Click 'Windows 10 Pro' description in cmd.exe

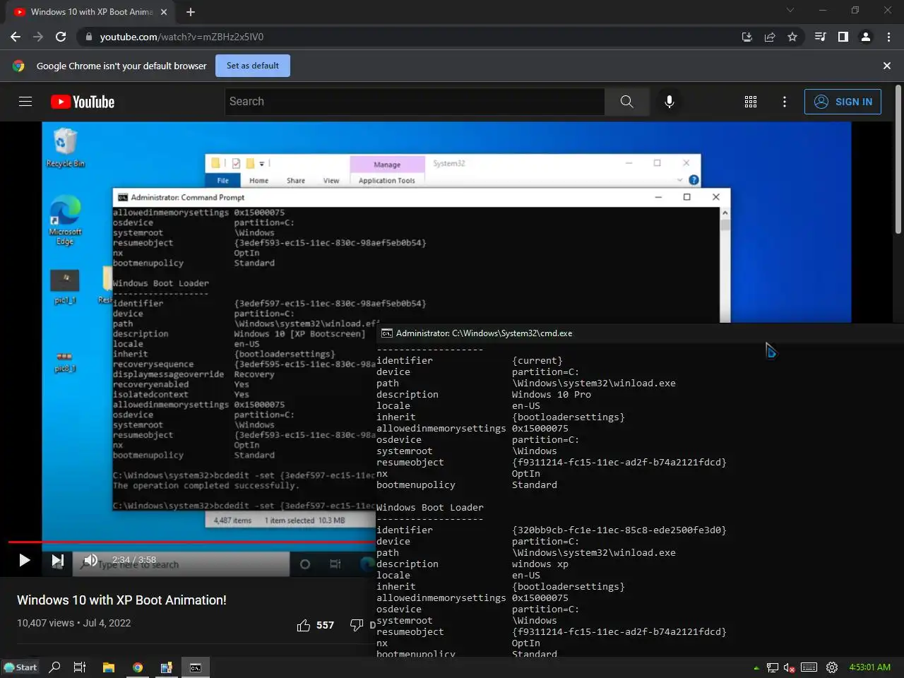552,395
